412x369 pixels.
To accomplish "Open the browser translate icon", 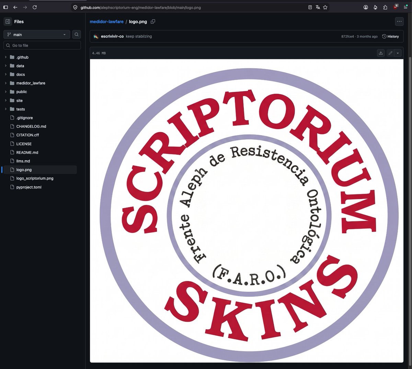I will (x=318, y=7).
